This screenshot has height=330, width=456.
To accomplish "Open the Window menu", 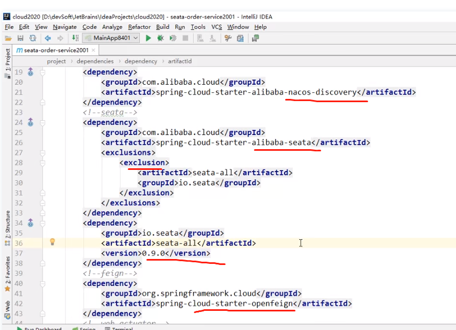I will click(x=238, y=27).
